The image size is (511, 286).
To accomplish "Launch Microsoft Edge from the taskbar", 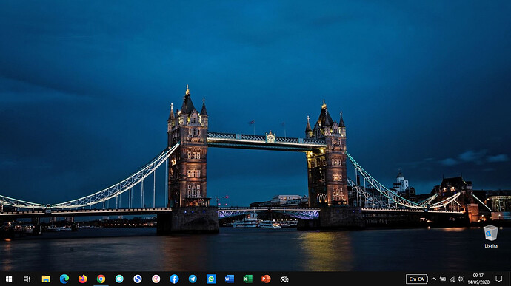I will point(64,279).
